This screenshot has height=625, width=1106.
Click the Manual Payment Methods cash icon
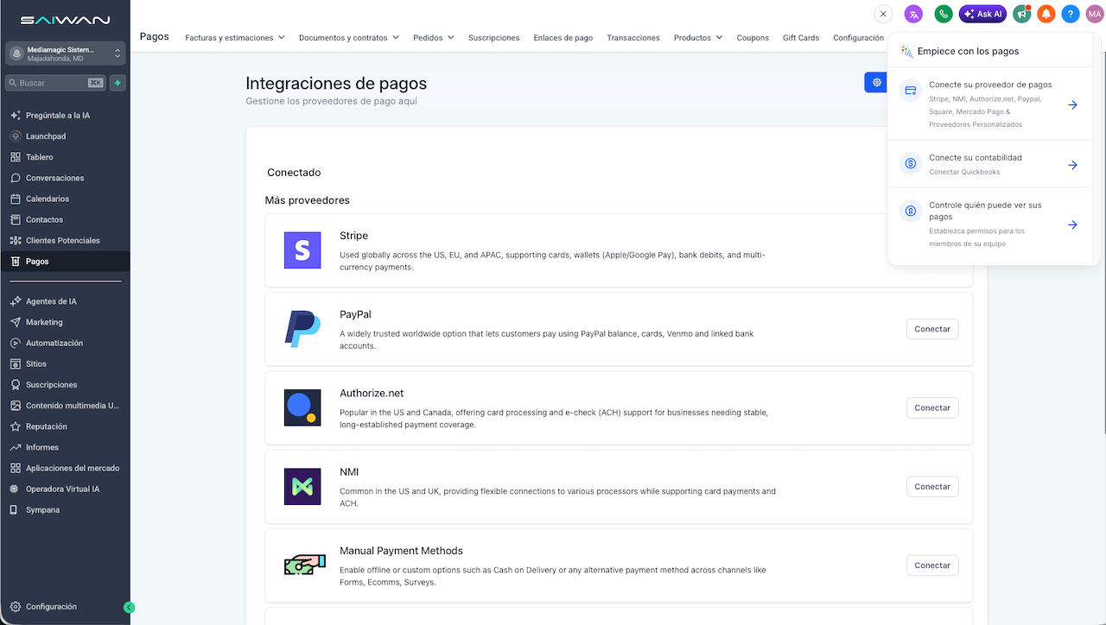[x=304, y=565]
